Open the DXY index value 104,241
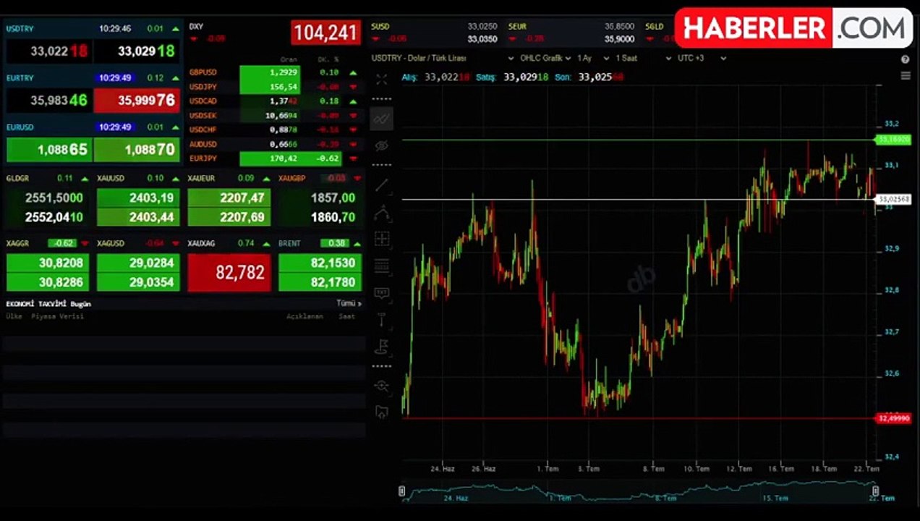This screenshot has width=920, height=521. click(325, 33)
